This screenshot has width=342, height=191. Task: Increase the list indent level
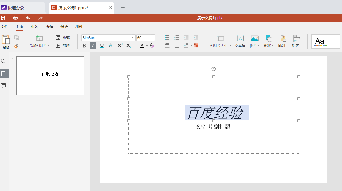(x=196, y=37)
